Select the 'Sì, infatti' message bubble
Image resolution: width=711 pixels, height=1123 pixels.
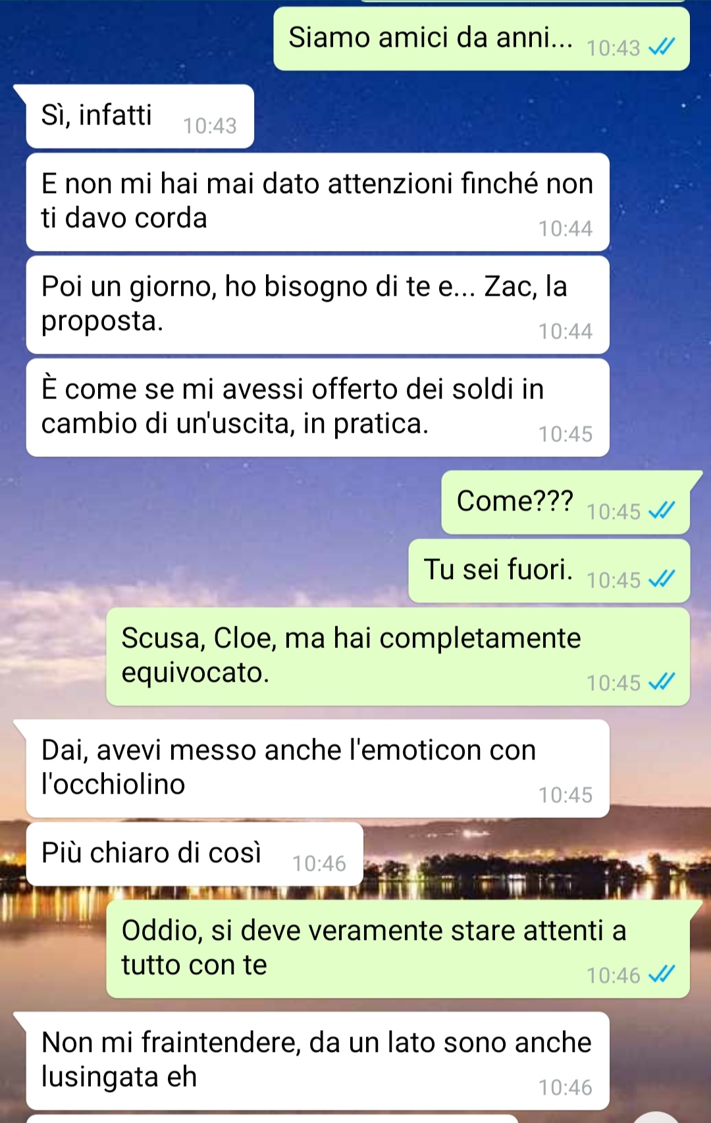[x=140, y=117]
